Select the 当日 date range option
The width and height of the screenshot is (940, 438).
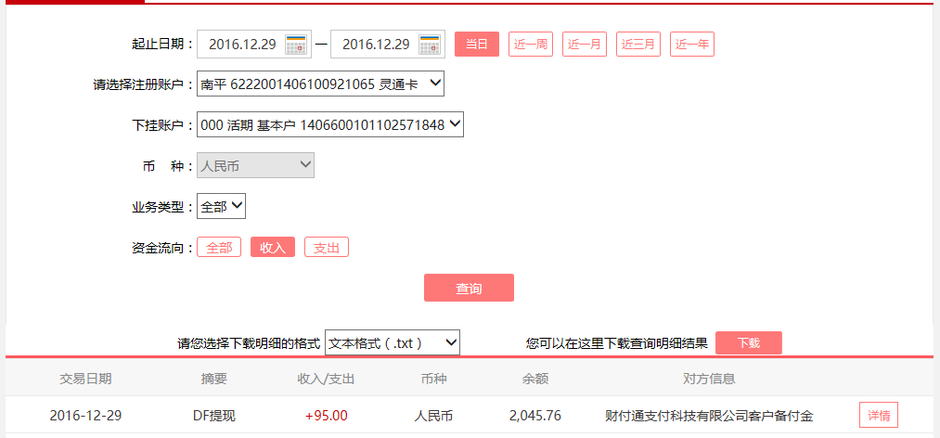[x=476, y=45]
